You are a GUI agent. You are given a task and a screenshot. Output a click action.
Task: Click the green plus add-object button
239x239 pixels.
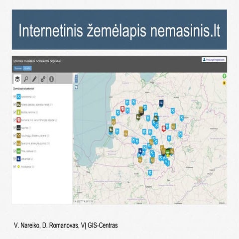pos(225,76)
